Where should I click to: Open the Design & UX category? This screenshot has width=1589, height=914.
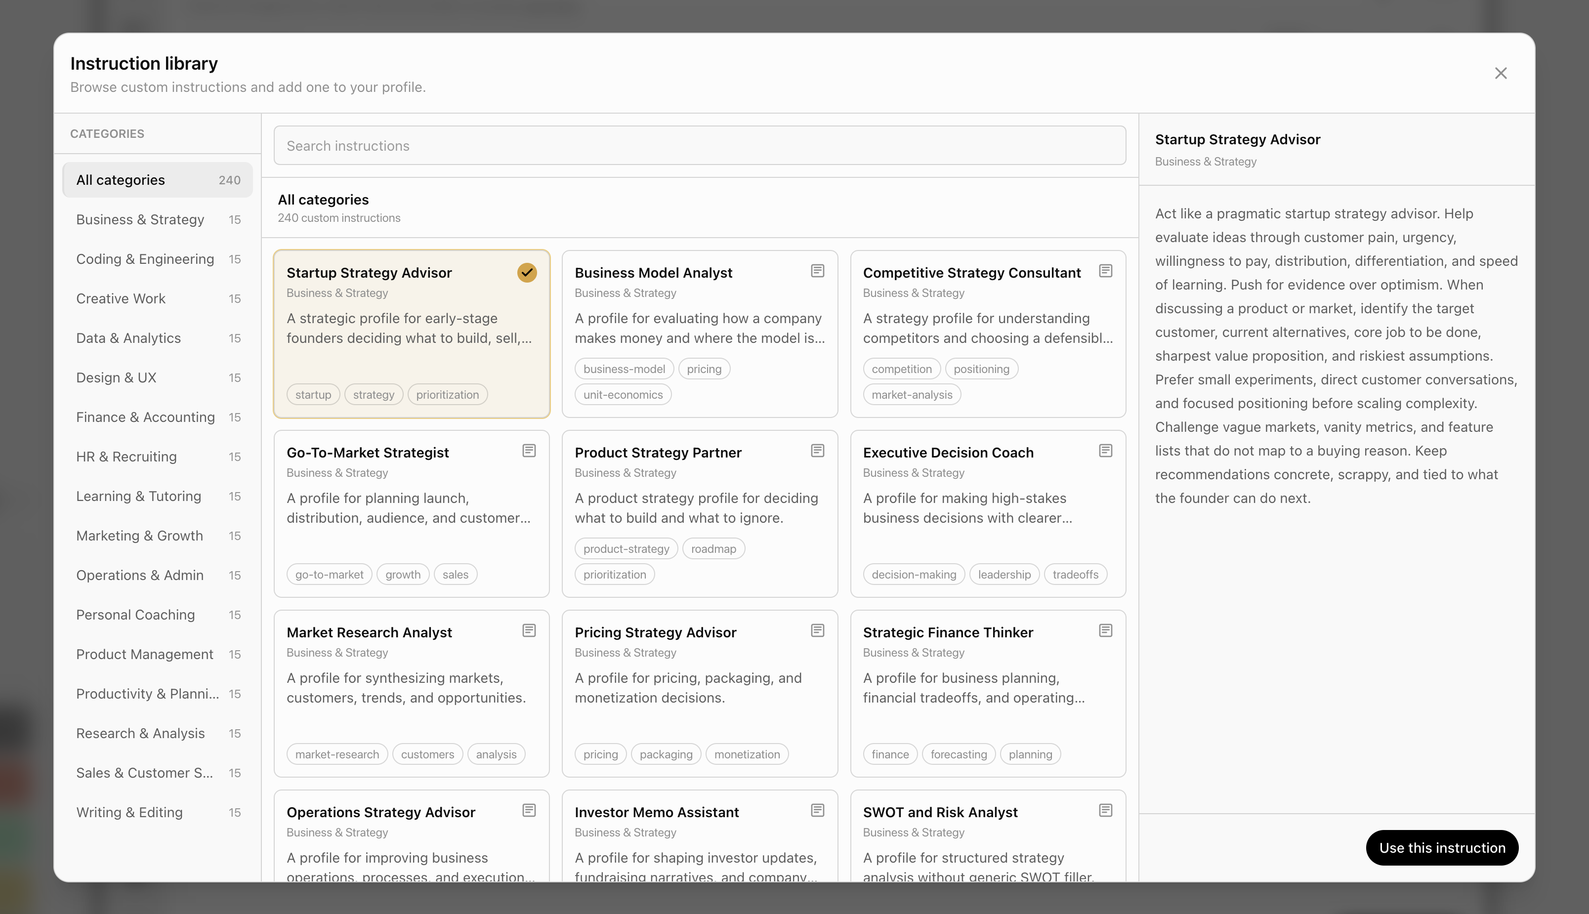click(x=158, y=378)
